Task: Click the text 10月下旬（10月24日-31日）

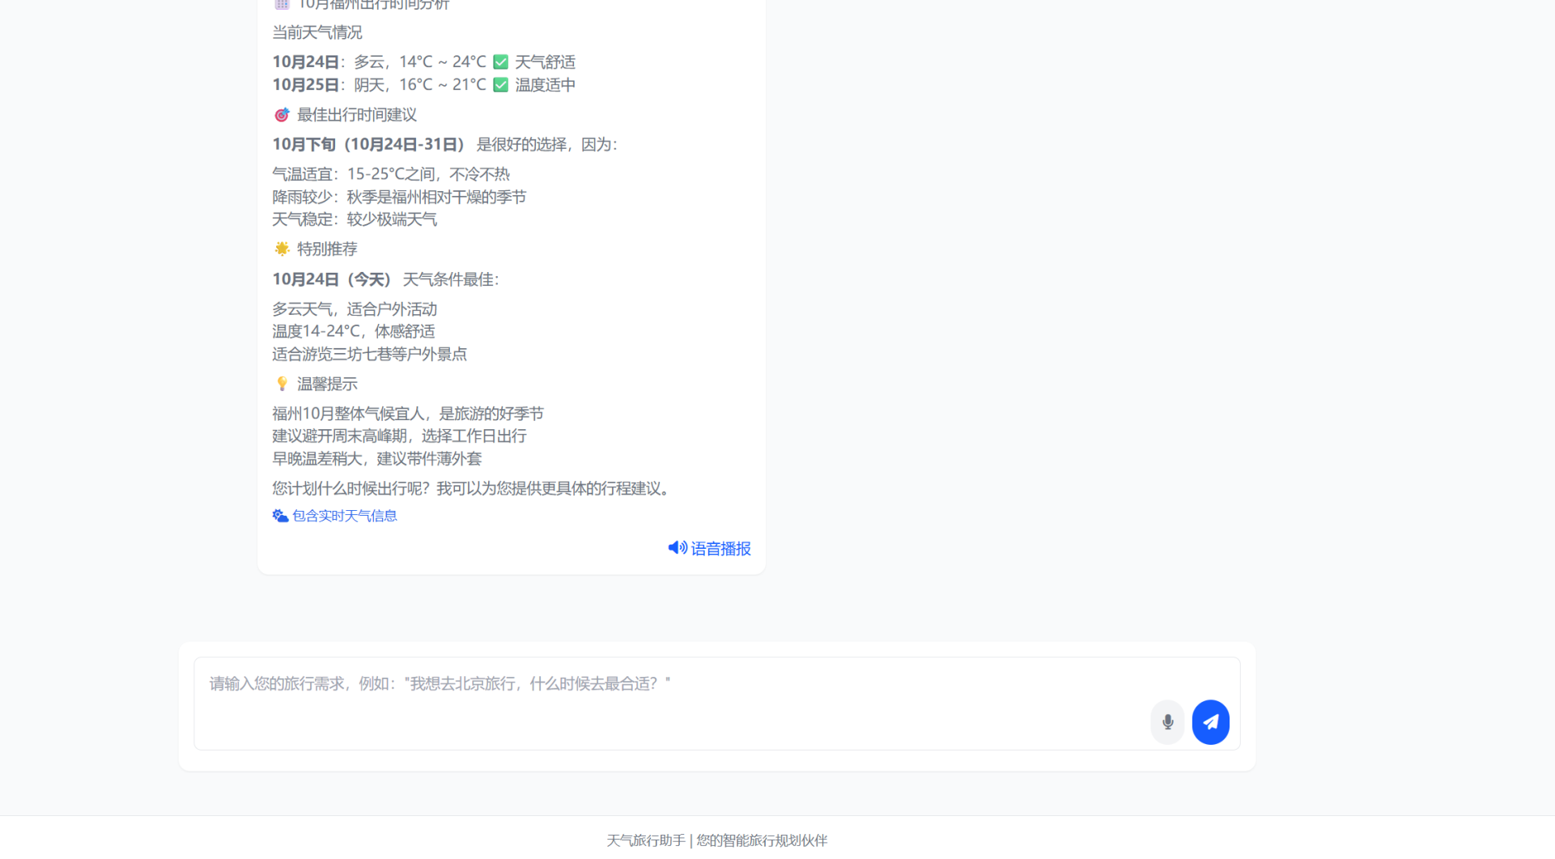Action: pos(370,144)
